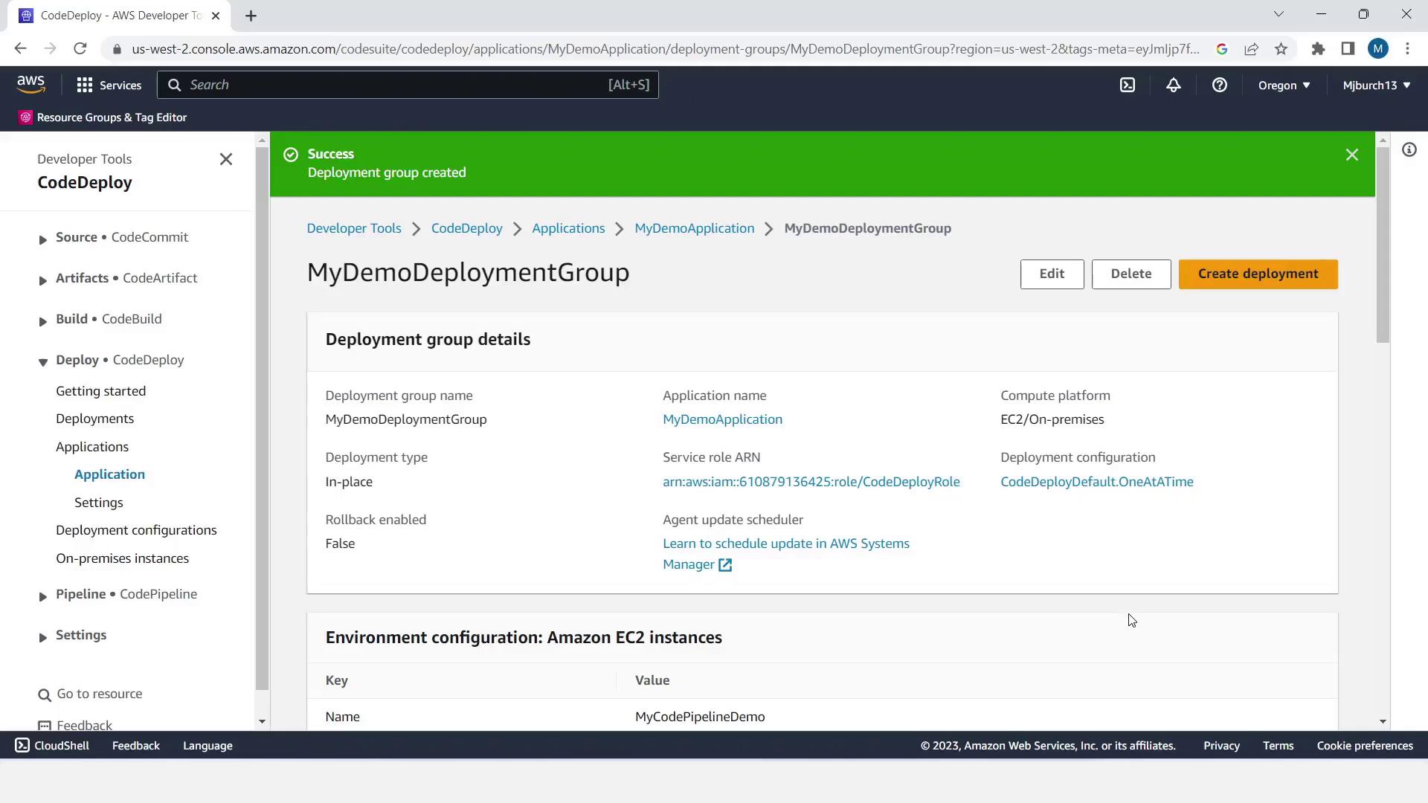Open the Oregon region dropdown
The height and width of the screenshot is (803, 1428).
click(1284, 86)
